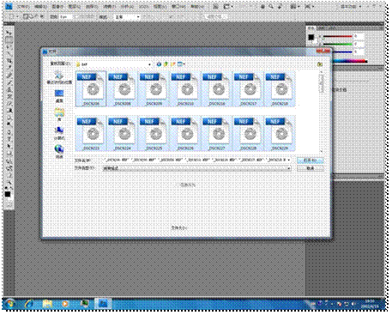Click the Open button in the dialog
392x315 pixels.
310,161
